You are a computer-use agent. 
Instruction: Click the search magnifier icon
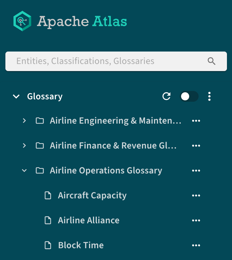tap(211, 61)
